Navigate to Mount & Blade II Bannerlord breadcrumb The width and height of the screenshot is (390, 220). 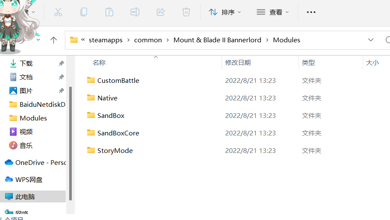(217, 40)
